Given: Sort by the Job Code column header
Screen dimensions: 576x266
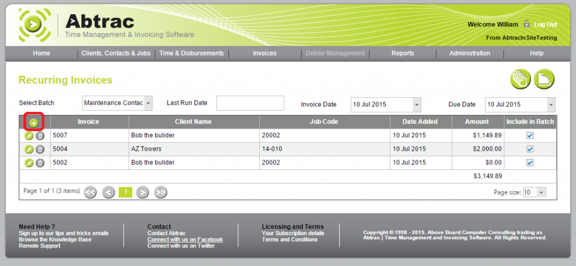Looking at the screenshot, I should [x=324, y=121].
